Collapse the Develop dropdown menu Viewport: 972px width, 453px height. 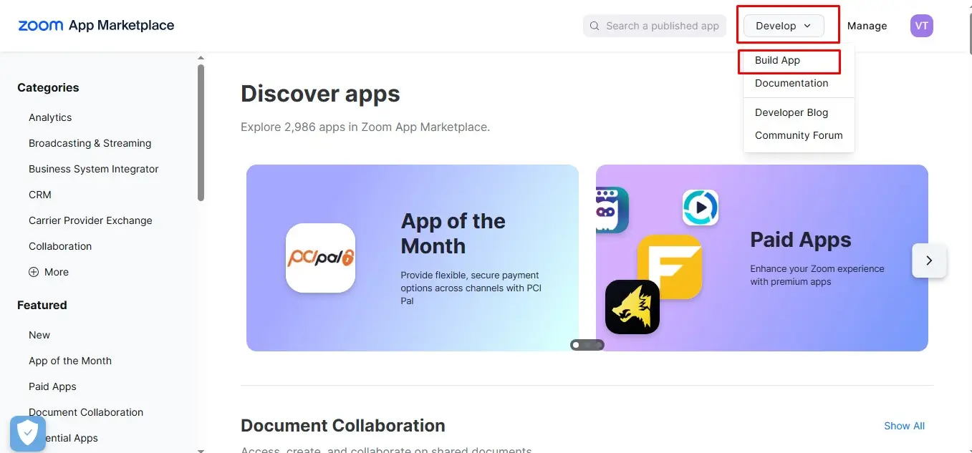point(784,26)
